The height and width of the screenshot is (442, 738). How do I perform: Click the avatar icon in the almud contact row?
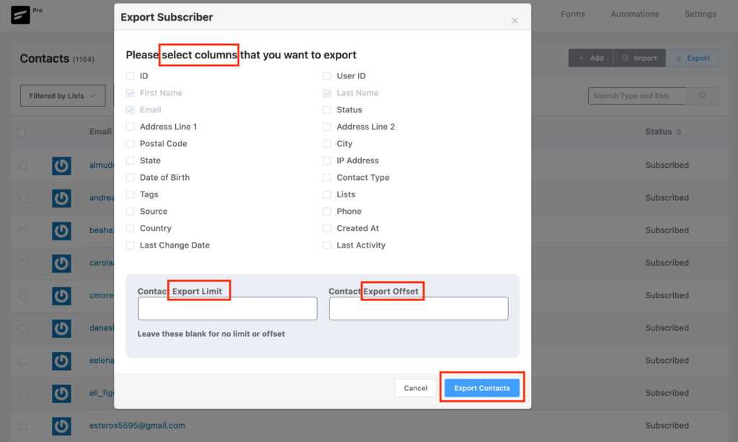click(61, 166)
